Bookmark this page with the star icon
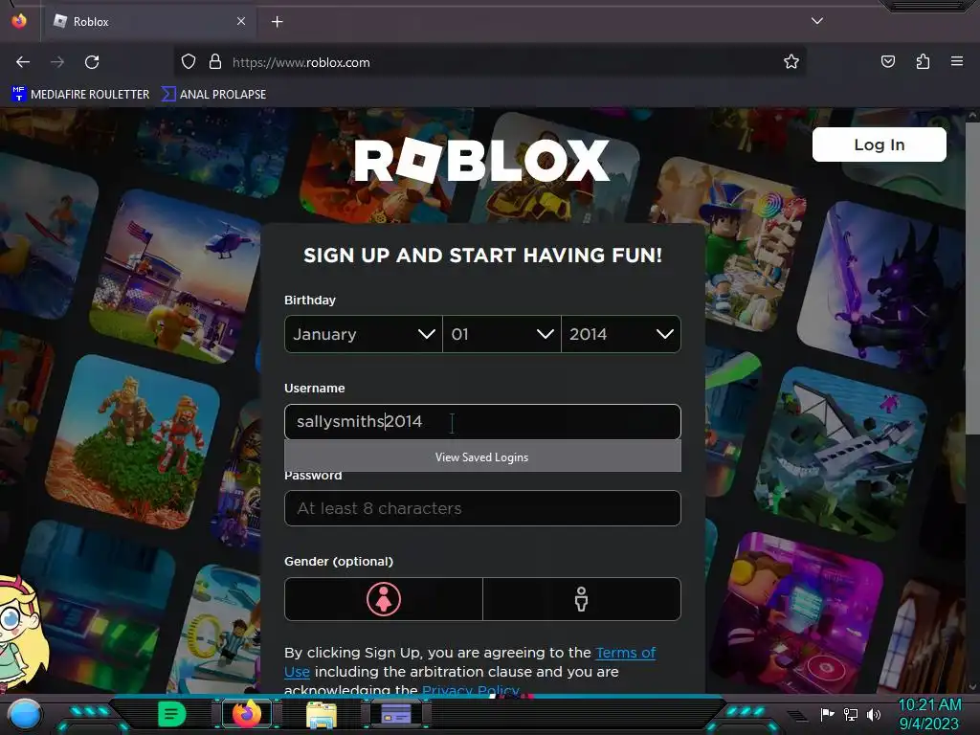This screenshot has width=980, height=735. click(791, 61)
